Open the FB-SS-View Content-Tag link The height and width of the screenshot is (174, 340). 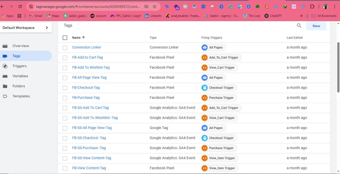[92, 158]
